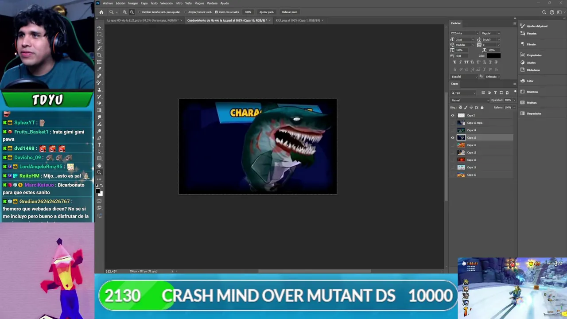Choose the zoom out magnifier option
567x319 pixels.
point(132,12)
